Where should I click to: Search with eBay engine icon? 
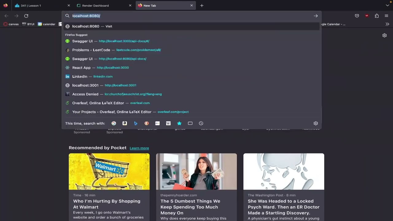158,123
